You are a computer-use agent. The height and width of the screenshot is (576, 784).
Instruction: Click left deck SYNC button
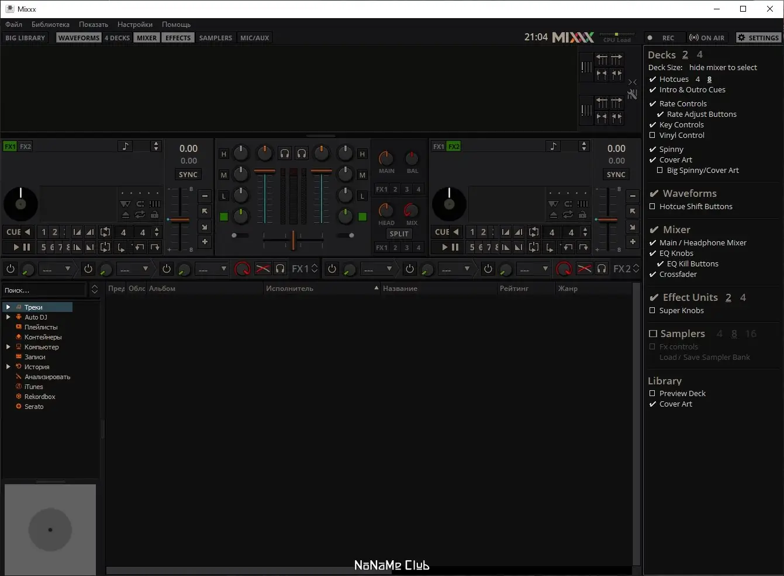pos(188,175)
